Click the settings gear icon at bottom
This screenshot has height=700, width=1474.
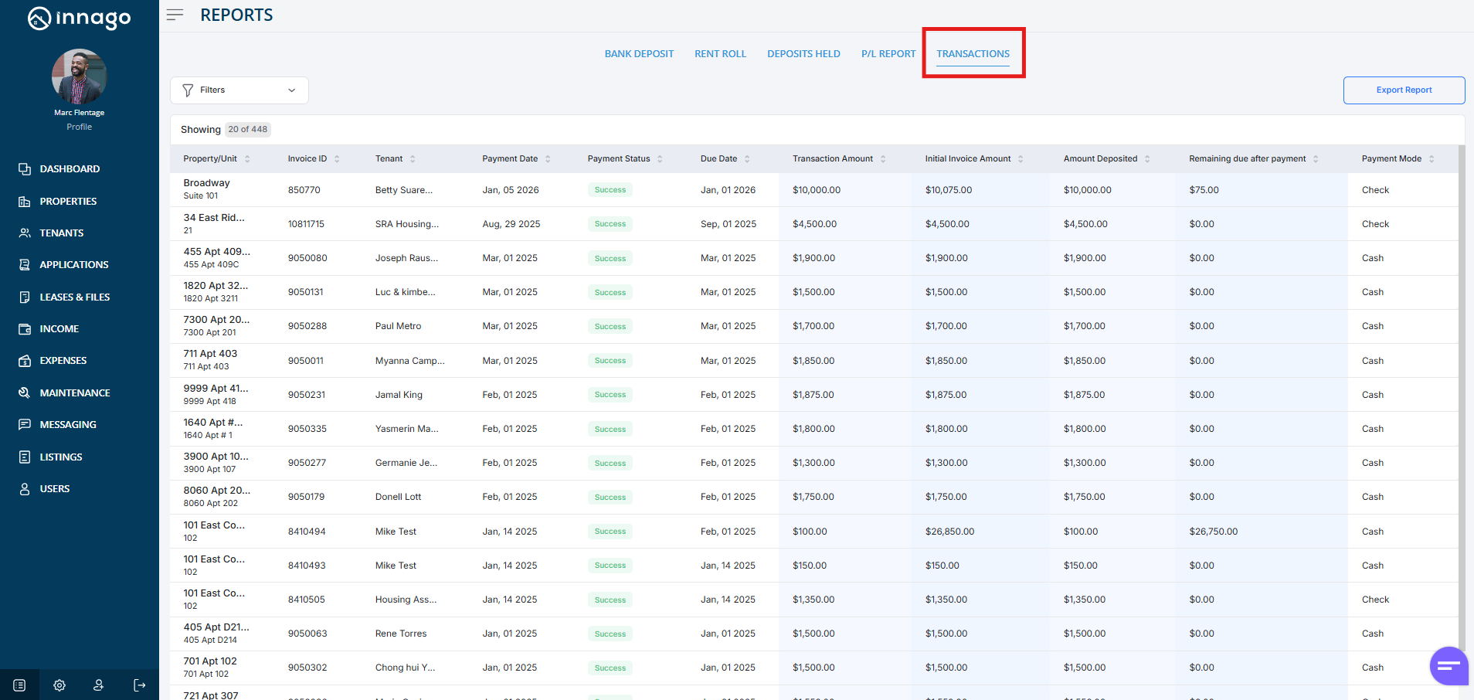point(59,685)
